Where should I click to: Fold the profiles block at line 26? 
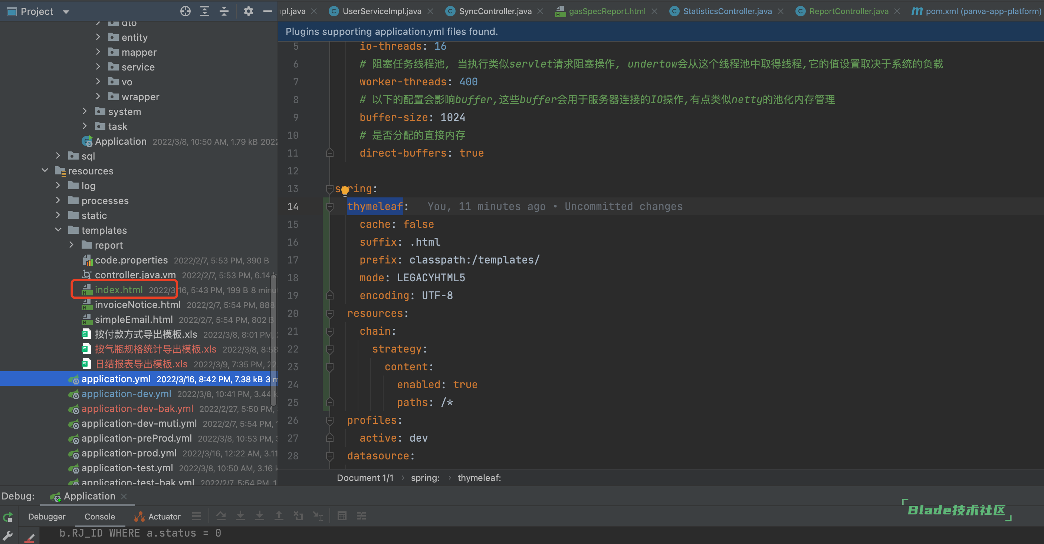tap(330, 421)
